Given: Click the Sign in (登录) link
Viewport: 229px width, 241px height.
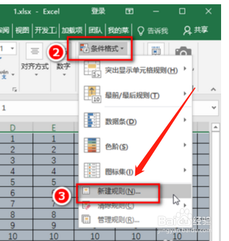Looking at the screenshot, I should click(x=98, y=11).
